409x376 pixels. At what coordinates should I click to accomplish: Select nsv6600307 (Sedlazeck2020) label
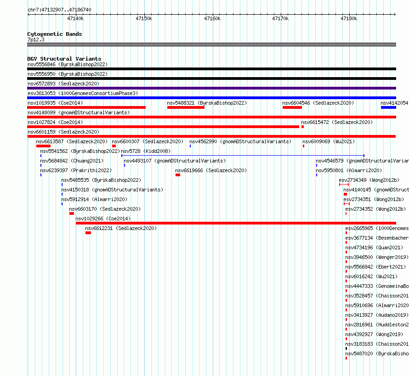148,141
